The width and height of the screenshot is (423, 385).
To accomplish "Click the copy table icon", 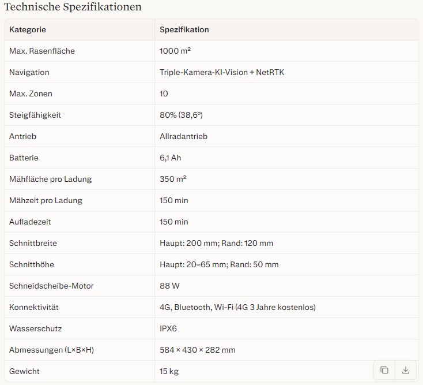I will click(x=384, y=370).
